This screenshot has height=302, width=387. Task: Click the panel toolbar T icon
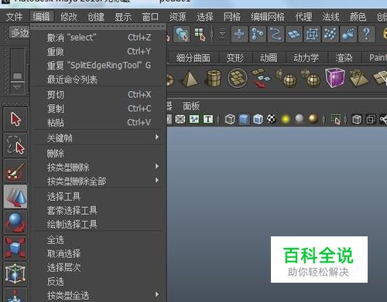pos(208,119)
